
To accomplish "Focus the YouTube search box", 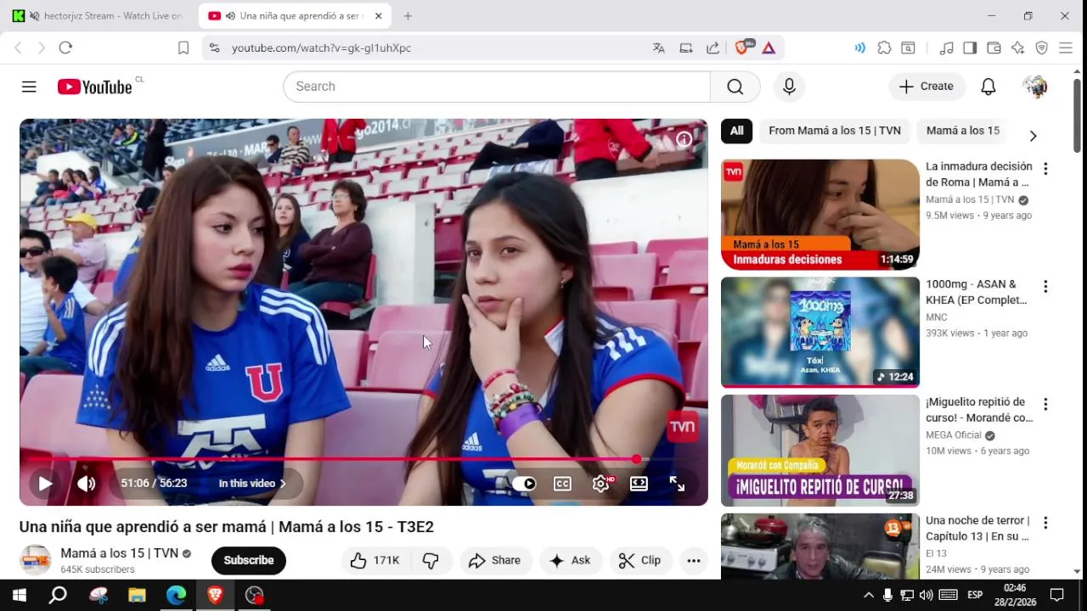I will (x=497, y=87).
